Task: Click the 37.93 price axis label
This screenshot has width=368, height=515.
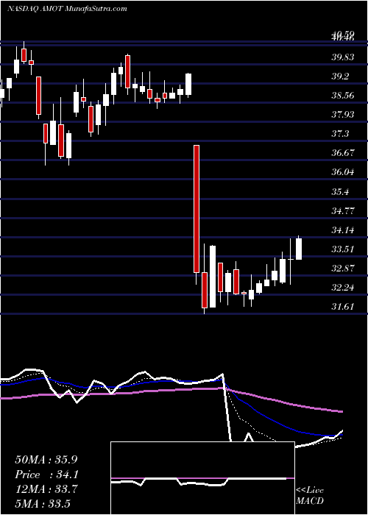Action: (x=343, y=115)
